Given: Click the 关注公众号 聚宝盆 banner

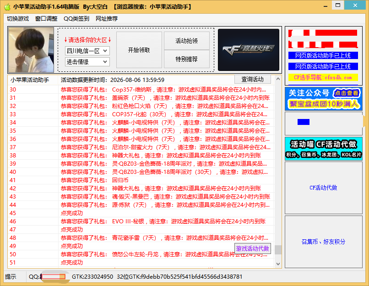Looking at the screenshot, I should 324,99.
